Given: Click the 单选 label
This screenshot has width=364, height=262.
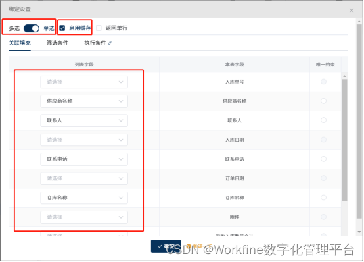Looking at the screenshot, I should pos(49,28).
